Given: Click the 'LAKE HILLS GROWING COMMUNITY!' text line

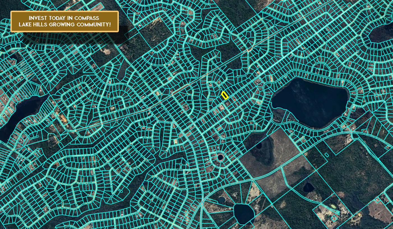Looking at the screenshot, I should click(x=65, y=25).
